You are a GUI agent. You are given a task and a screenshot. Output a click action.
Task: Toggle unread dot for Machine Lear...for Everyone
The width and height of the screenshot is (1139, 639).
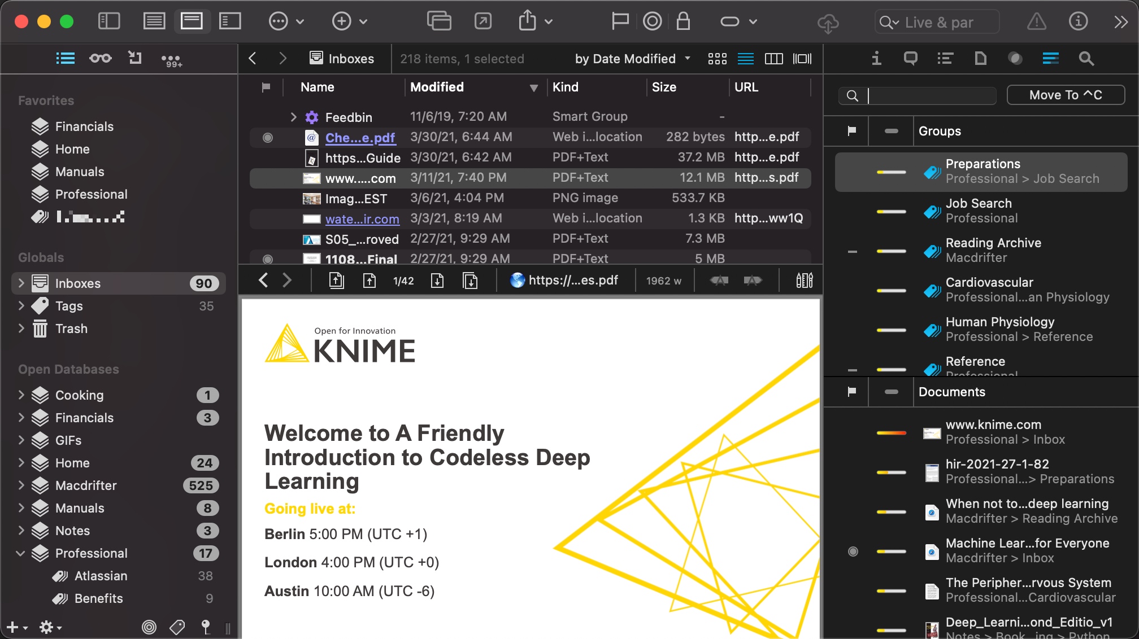[x=853, y=552]
